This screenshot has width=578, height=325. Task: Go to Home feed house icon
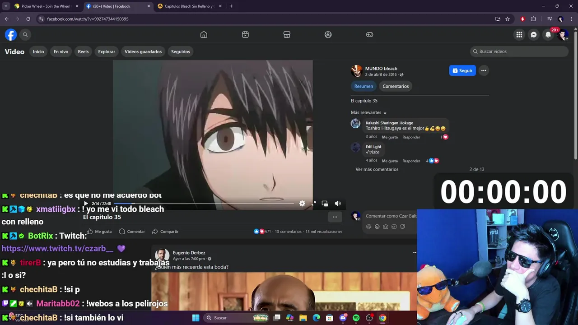pos(204,35)
